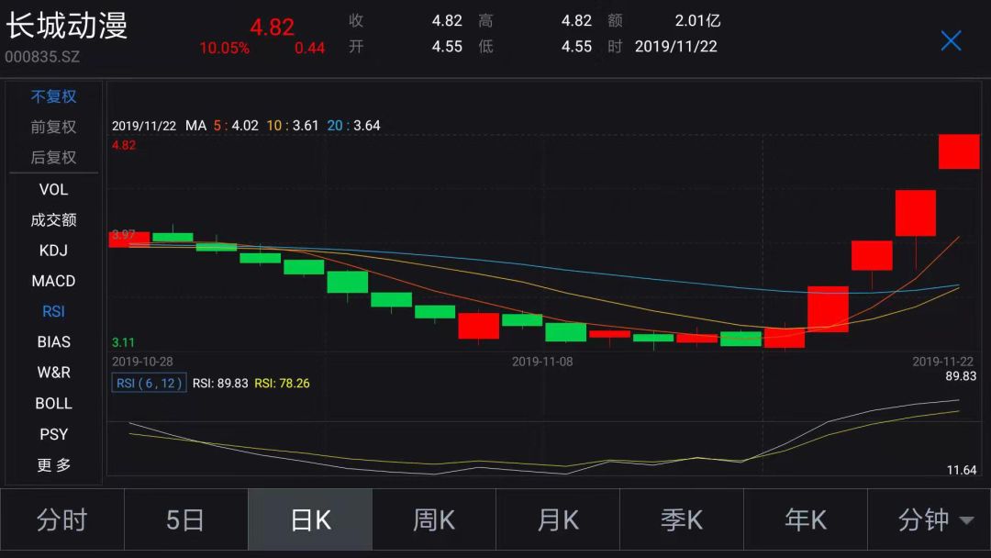Switch to the W&R indicator
The width and height of the screenshot is (991, 558).
click(54, 373)
